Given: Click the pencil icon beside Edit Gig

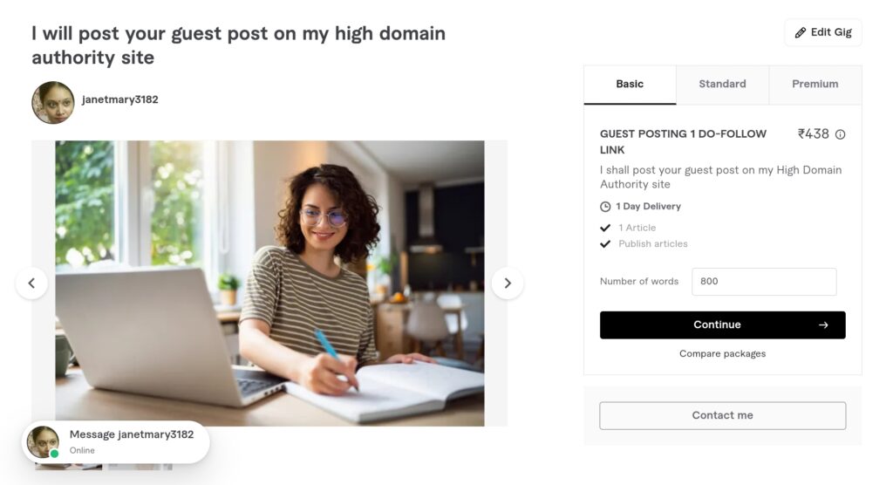Looking at the screenshot, I should click(x=801, y=33).
